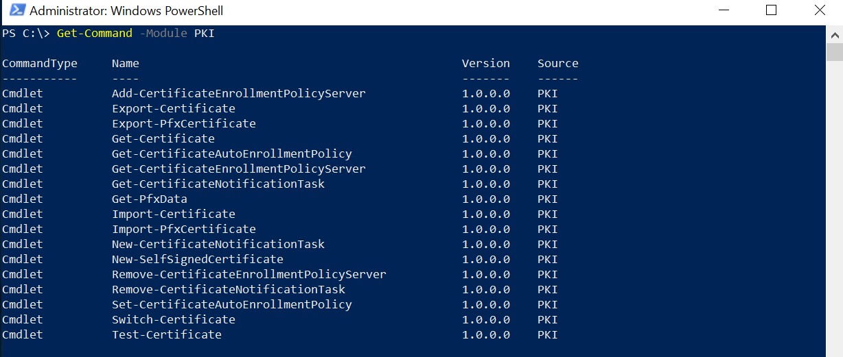Close the Administrator PowerShell window
The height and width of the screenshot is (357, 843).
pyautogui.click(x=819, y=10)
